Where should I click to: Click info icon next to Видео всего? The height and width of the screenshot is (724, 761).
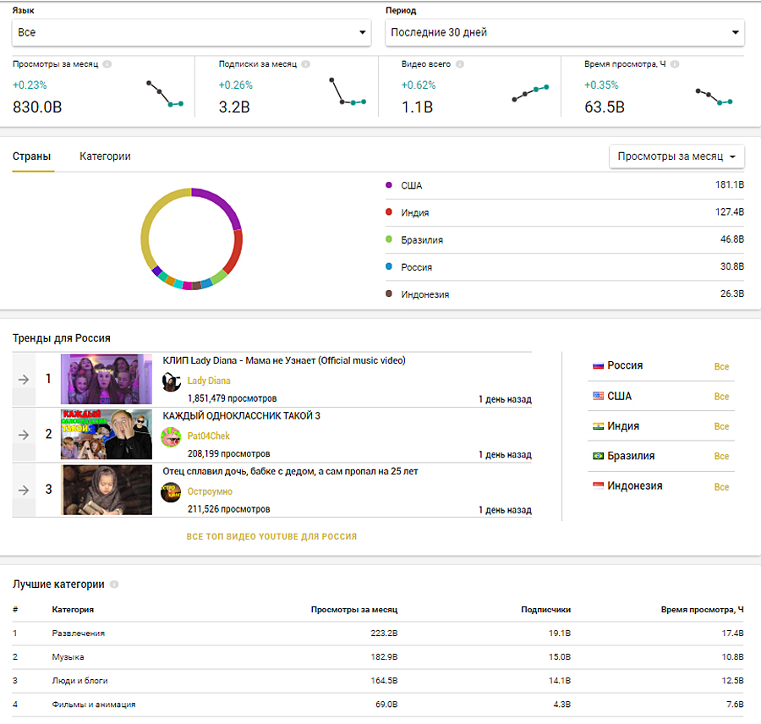pos(459,64)
